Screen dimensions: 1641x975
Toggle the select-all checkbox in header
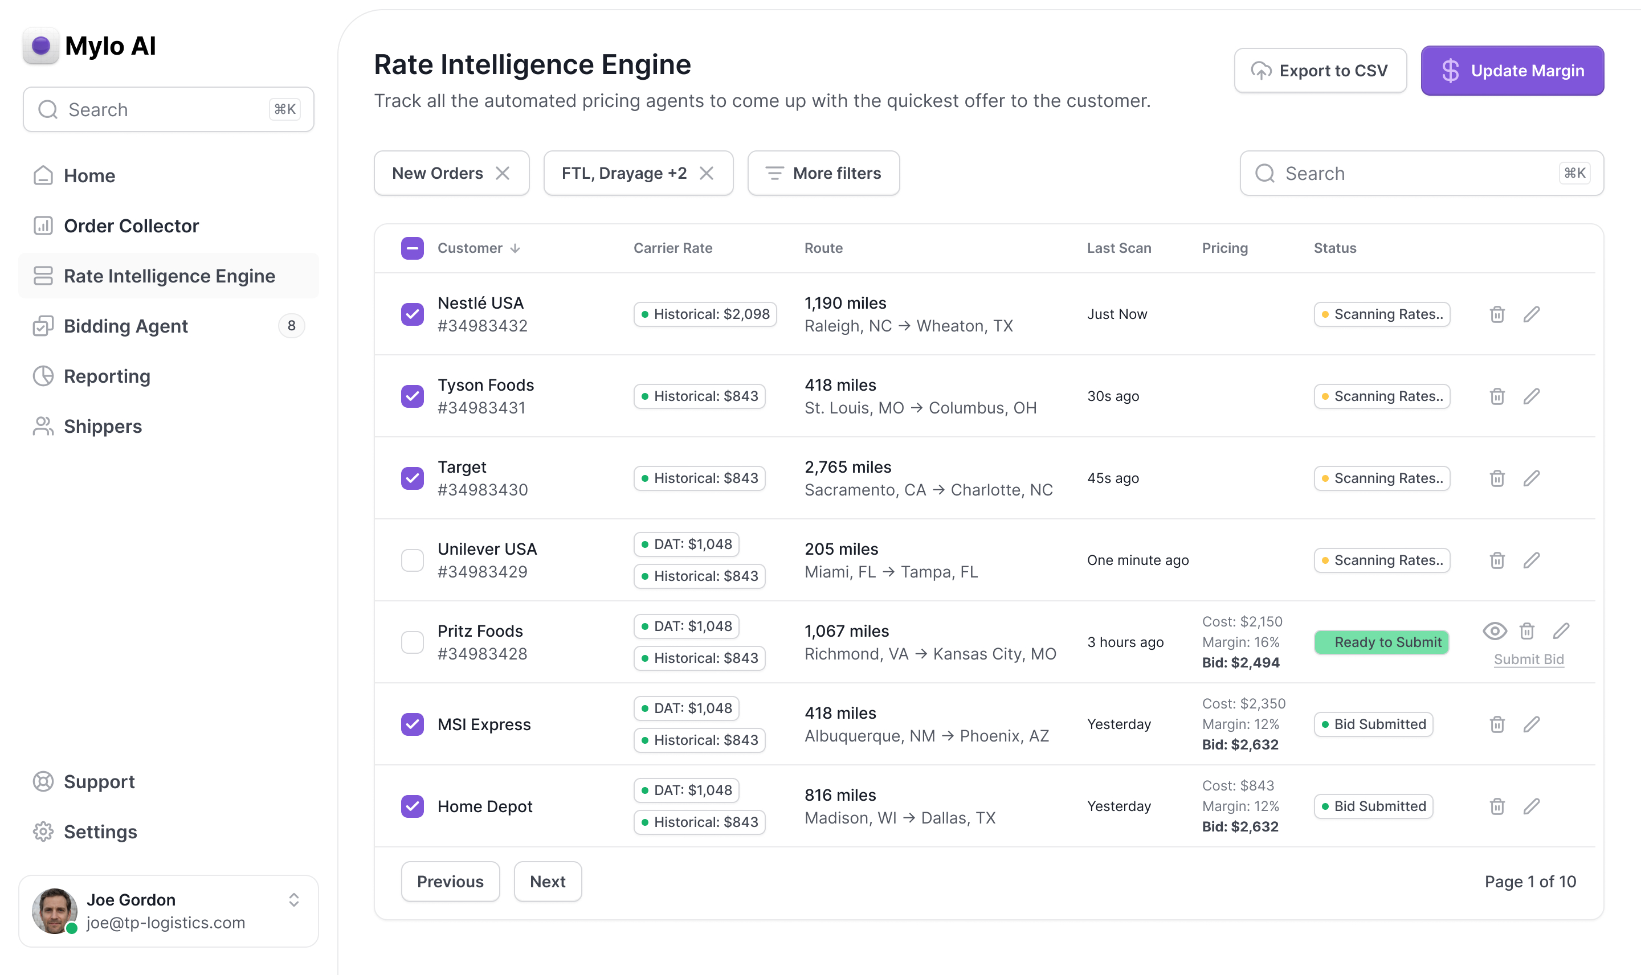(x=412, y=248)
